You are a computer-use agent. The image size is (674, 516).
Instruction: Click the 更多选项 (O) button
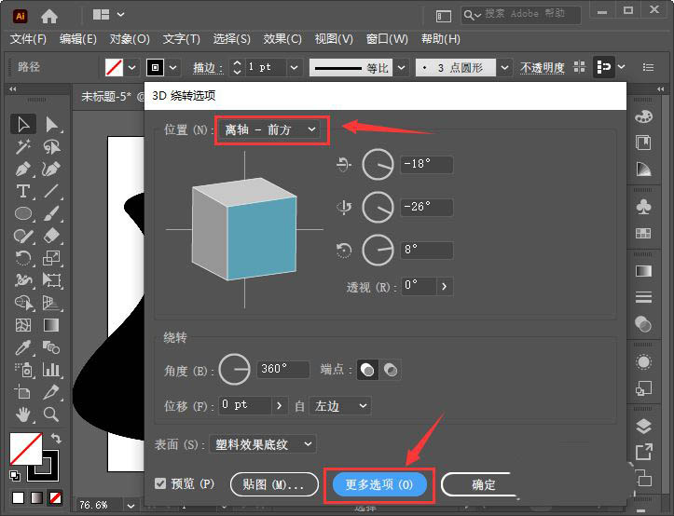[x=379, y=484]
